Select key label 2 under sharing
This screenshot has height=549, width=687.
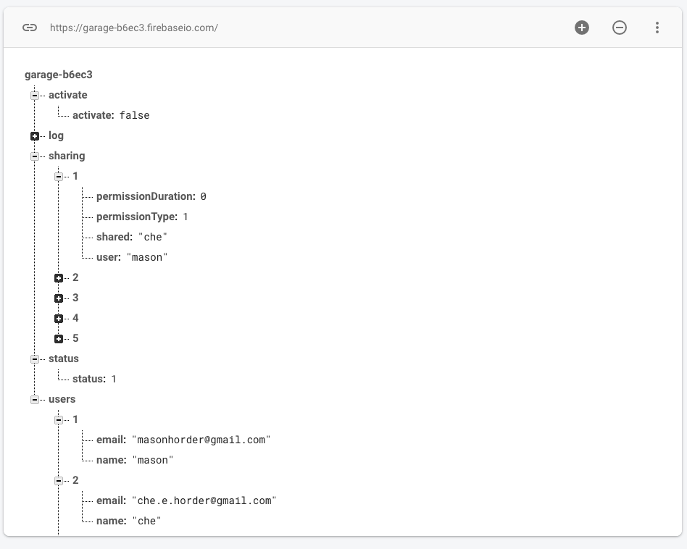(75, 277)
